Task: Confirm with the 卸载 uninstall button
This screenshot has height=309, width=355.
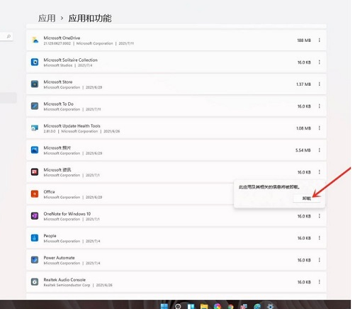Action: tap(307, 198)
